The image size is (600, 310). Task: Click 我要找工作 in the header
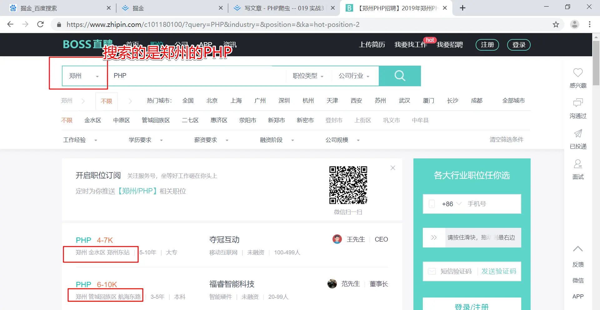coord(411,45)
